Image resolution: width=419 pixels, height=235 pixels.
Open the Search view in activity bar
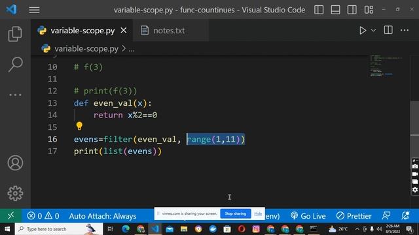coord(15,64)
